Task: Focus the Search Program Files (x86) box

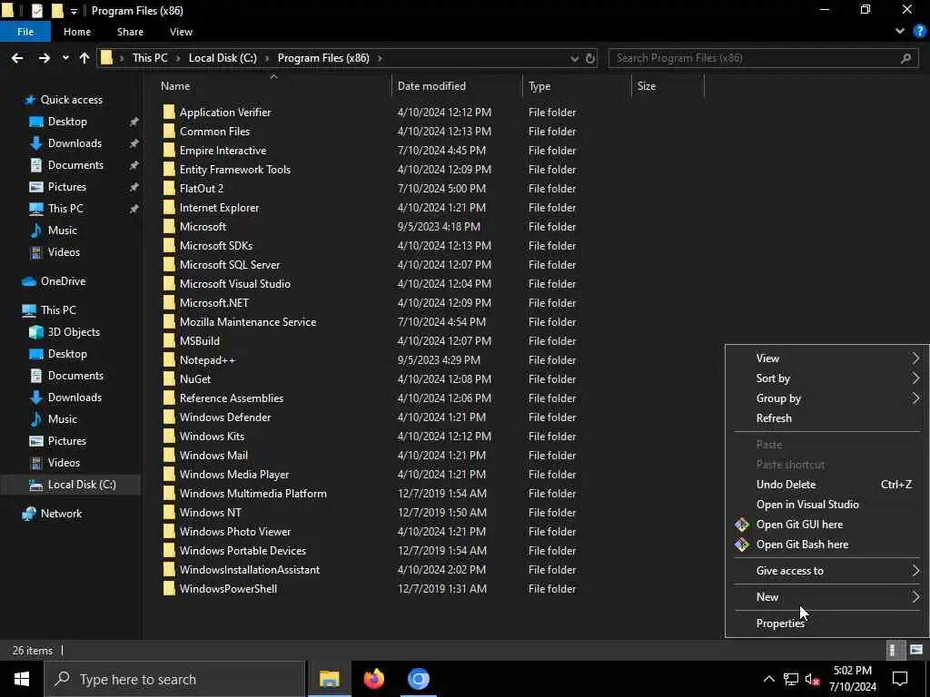Action: click(763, 58)
